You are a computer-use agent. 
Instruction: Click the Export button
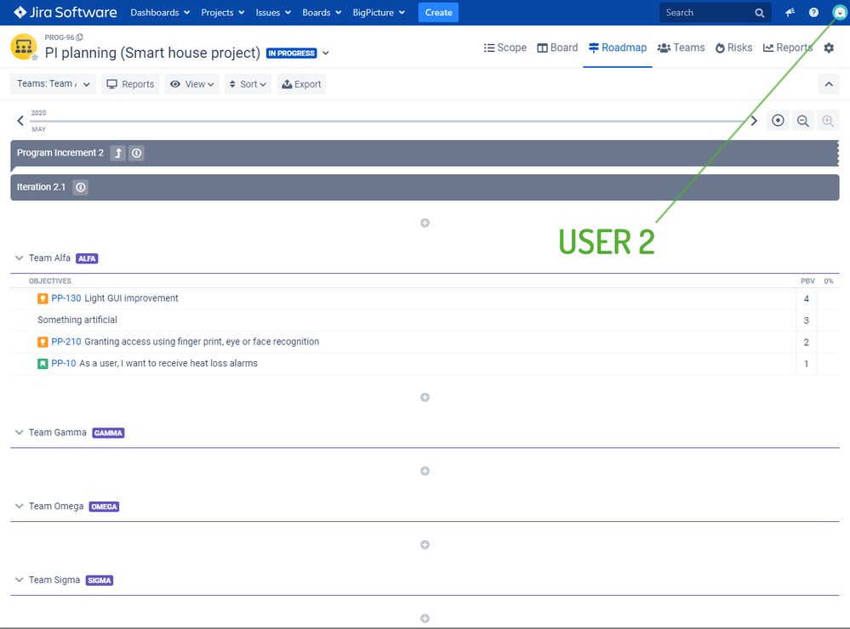[x=301, y=84]
